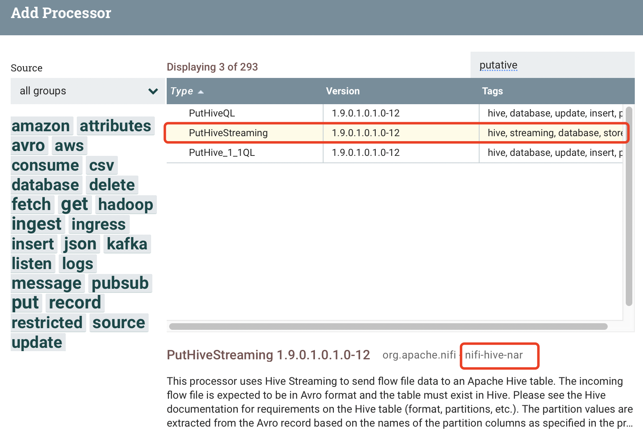This screenshot has width=643, height=443.
Task: Filter by the 'ingress' tag
Action: coord(99,224)
